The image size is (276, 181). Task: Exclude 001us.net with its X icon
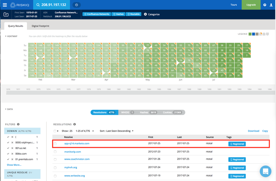click(x=12, y=148)
